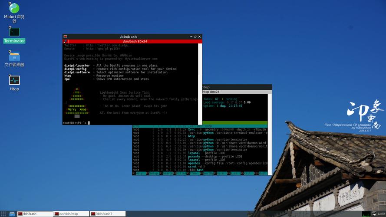The width and height of the screenshot is (386, 217).
Task: Open the Midori browser desktop icon
Action: [x=14, y=9]
